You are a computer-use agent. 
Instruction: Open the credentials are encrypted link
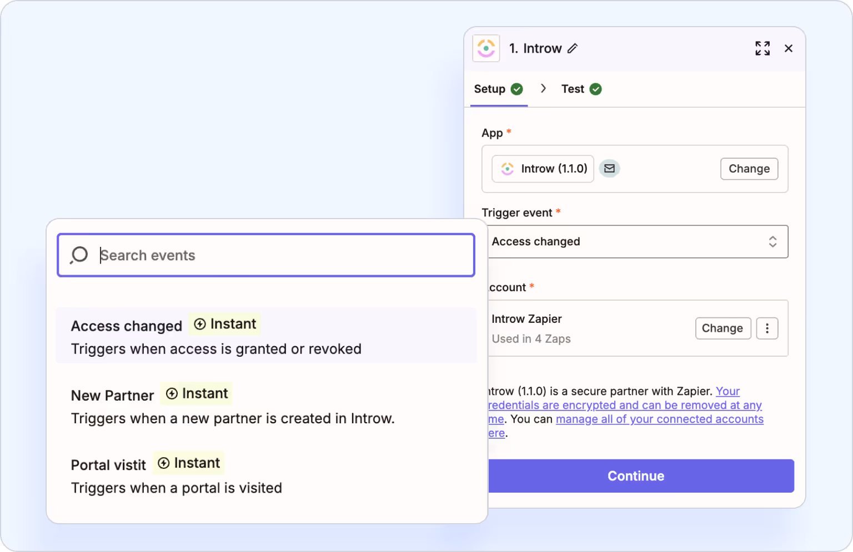click(624, 405)
